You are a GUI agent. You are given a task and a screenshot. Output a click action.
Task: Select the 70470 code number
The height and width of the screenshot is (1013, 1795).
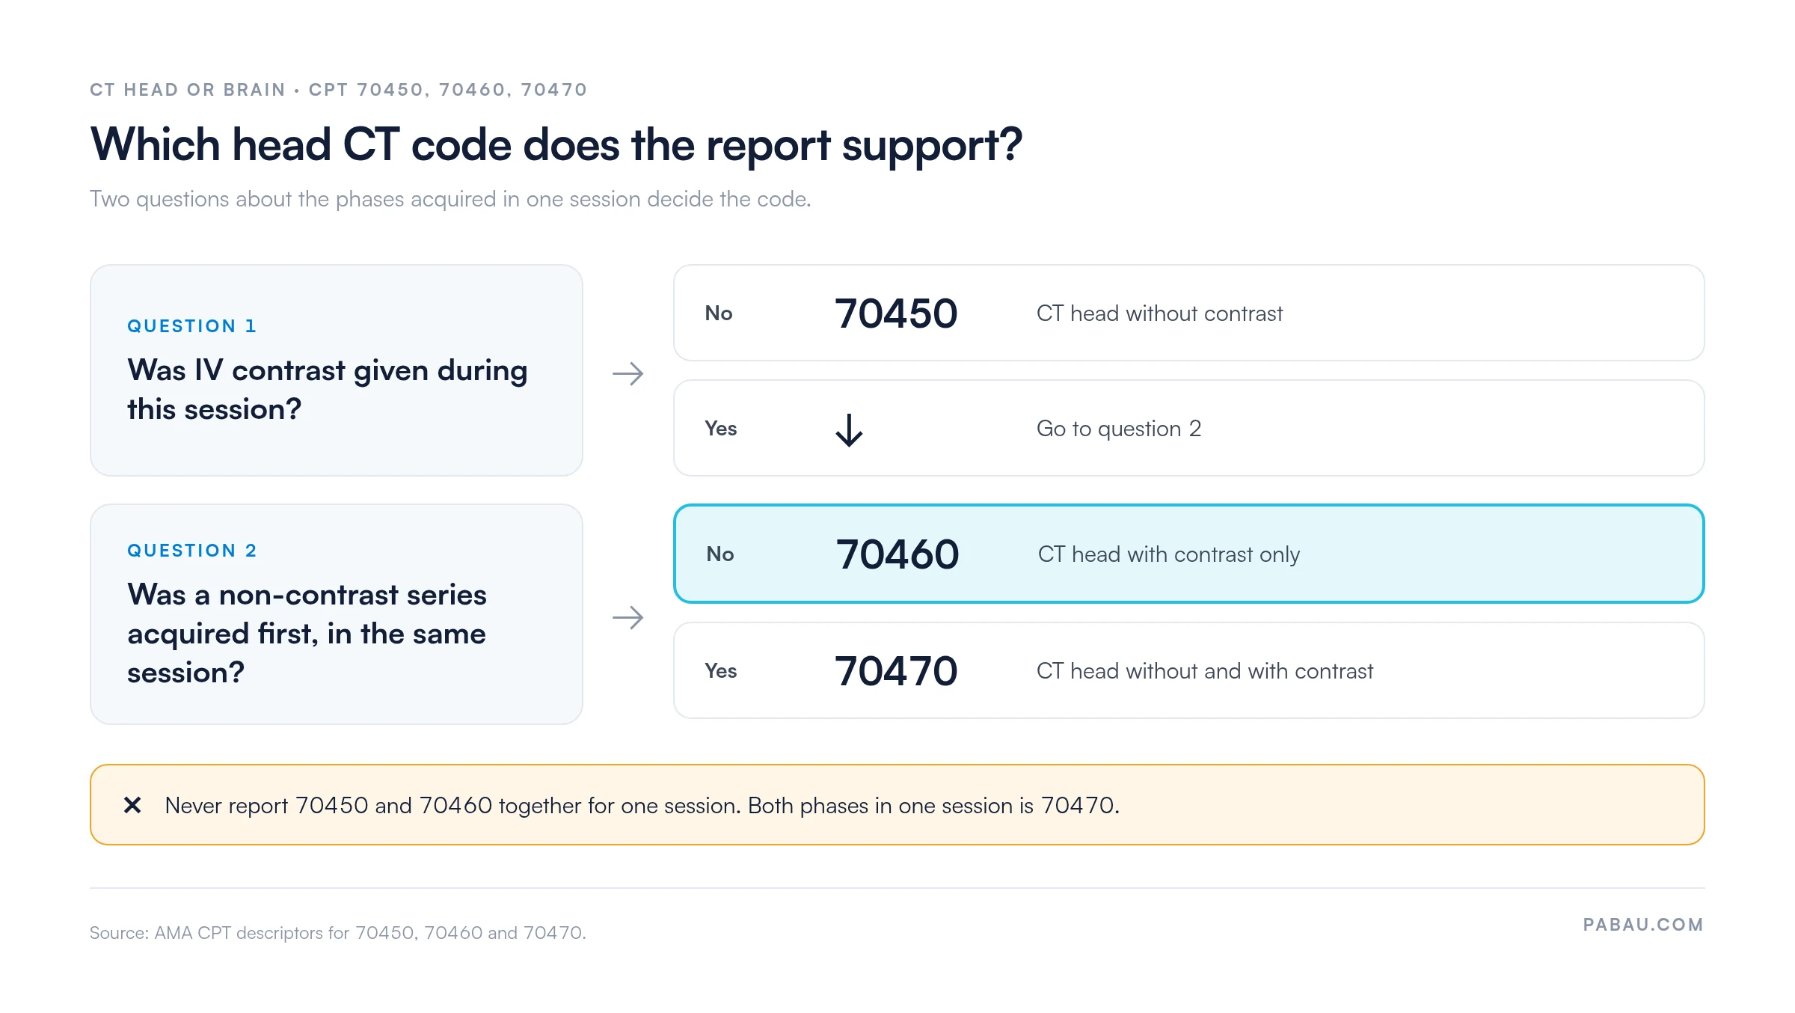896,670
